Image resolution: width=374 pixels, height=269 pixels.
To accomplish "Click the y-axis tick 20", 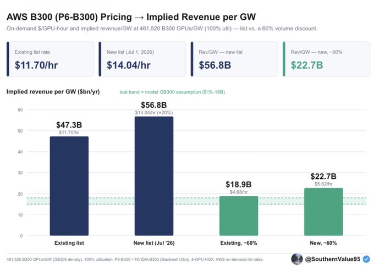I will (20, 194).
